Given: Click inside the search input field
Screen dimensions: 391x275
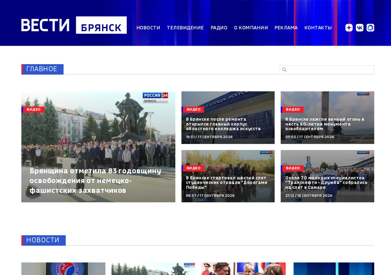Looking at the screenshot, I should pos(327,70).
